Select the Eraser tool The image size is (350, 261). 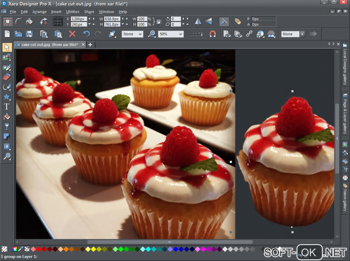point(7,77)
